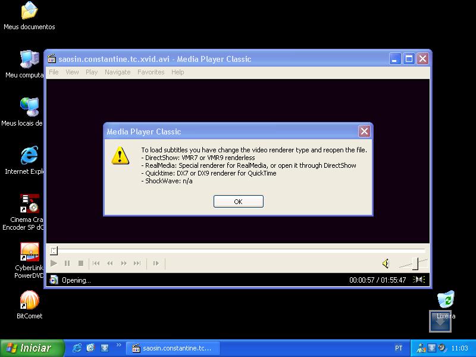
Task: Click the Play button in Media Player Classic
Action: point(54,263)
